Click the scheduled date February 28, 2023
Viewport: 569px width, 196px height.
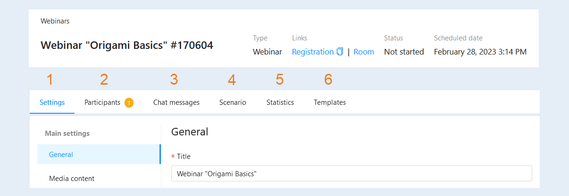pos(480,52)
